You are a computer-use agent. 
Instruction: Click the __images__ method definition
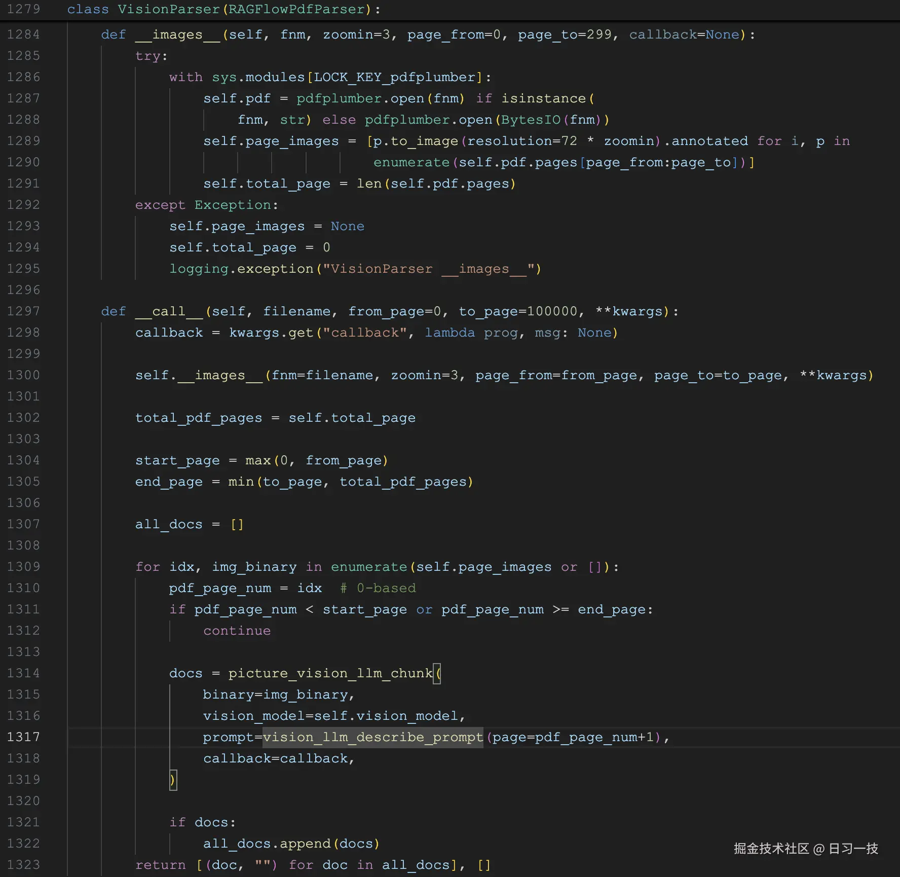click(178, 34)
